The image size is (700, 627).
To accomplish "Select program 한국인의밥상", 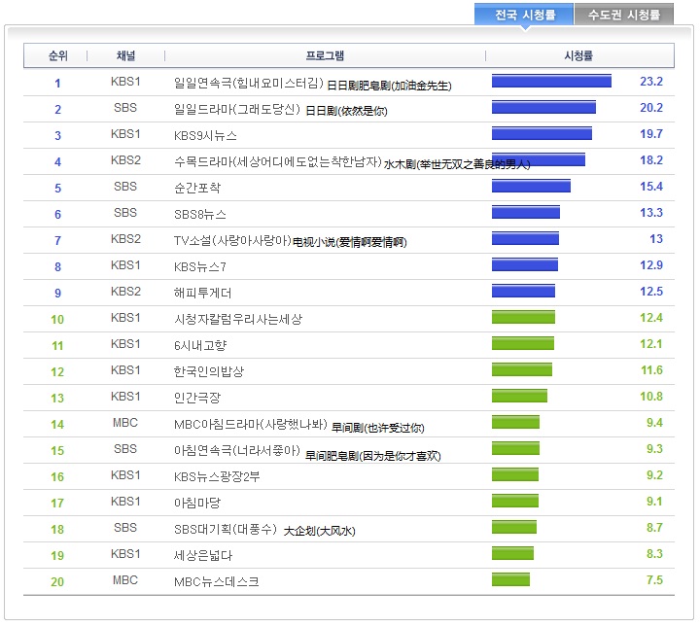I will click(209, 371).
